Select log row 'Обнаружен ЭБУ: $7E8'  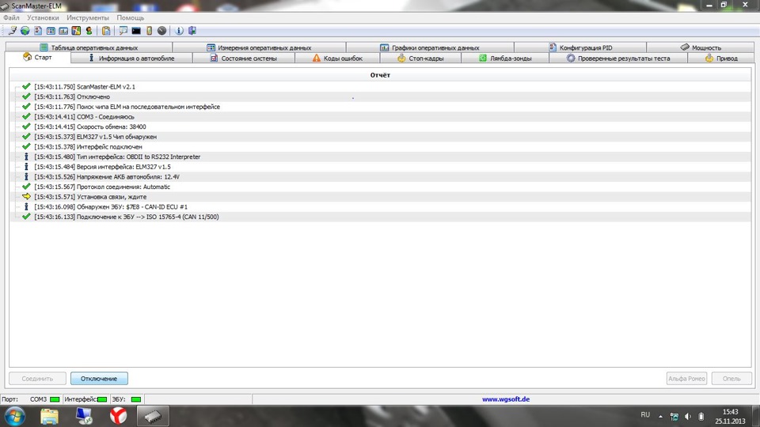point(380,206)
